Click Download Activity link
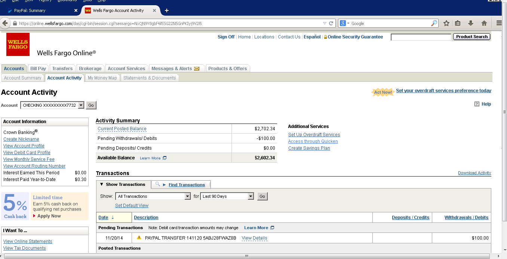 point(474,173)
